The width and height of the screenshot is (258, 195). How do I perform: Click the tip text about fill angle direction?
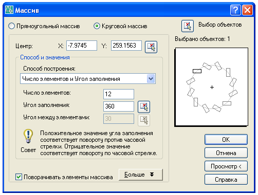point(99,143)
